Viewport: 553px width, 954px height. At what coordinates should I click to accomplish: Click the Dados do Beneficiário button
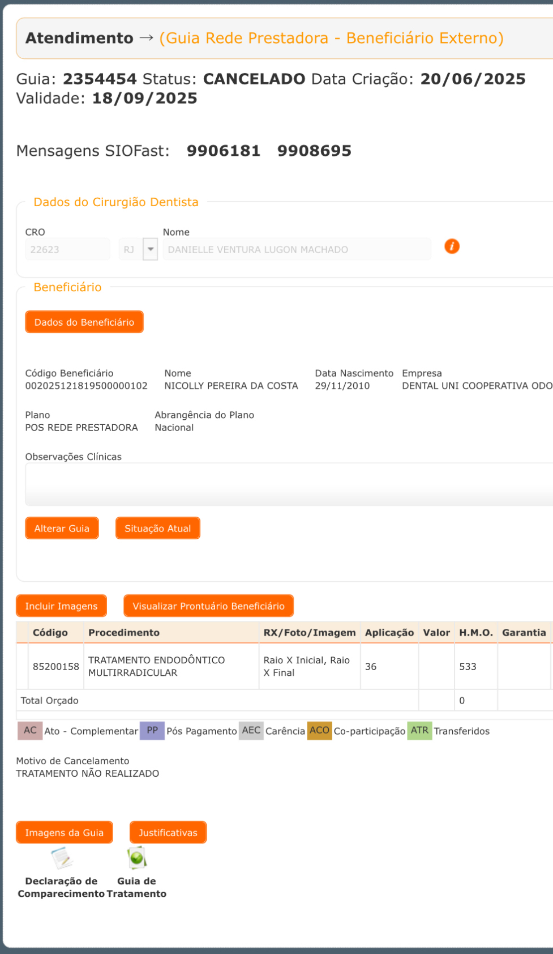[84, 322]
